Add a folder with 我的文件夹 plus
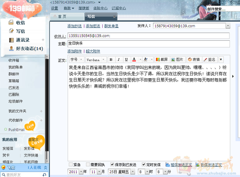The image size is (240, 177). (x=41, y=111)
